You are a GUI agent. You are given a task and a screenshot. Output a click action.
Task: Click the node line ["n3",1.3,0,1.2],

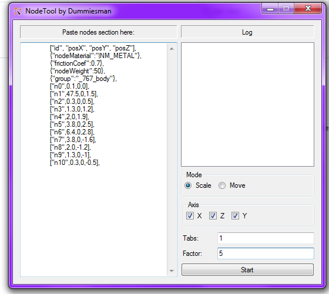click(x=72, y=109)
